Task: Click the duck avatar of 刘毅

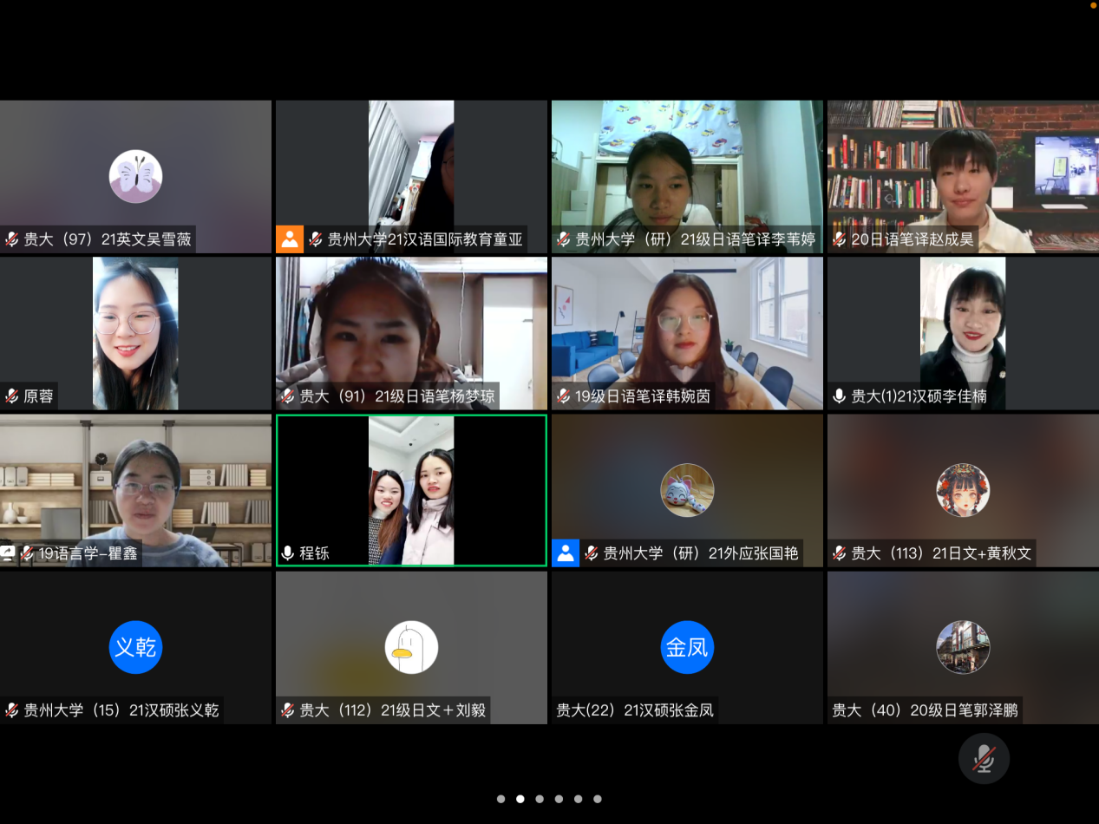Action: click(x=411, y=647)
